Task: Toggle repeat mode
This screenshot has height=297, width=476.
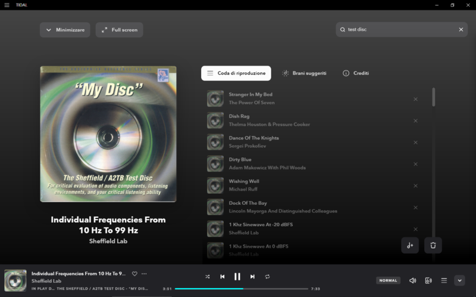Action: point(267,277)
